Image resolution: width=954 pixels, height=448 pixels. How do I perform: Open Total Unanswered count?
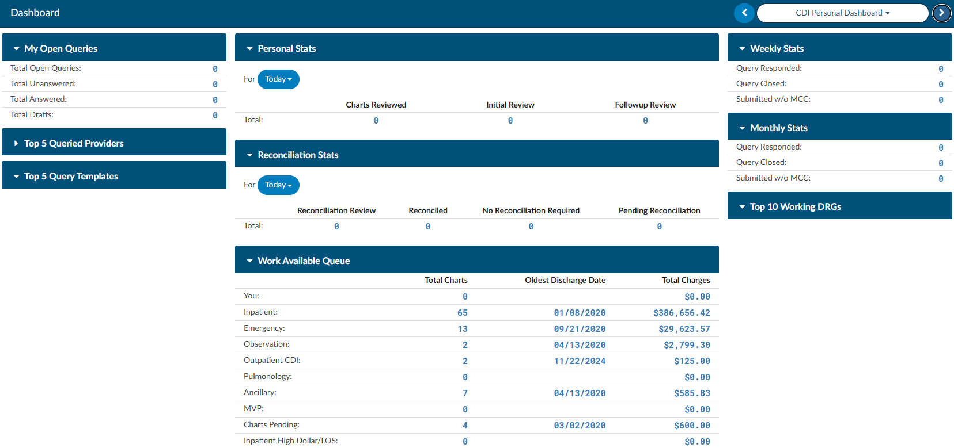[215, 84]
